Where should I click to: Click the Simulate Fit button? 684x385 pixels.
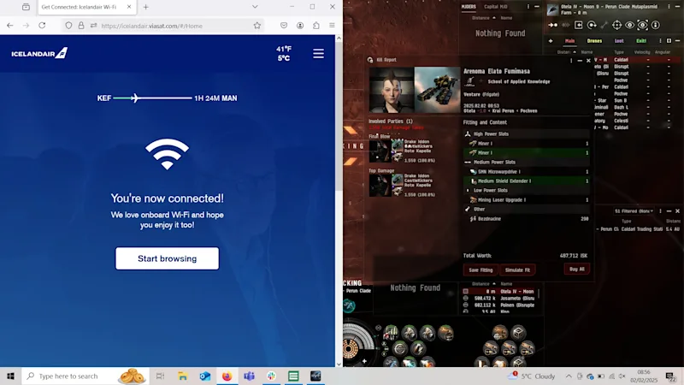pos(517,269)
